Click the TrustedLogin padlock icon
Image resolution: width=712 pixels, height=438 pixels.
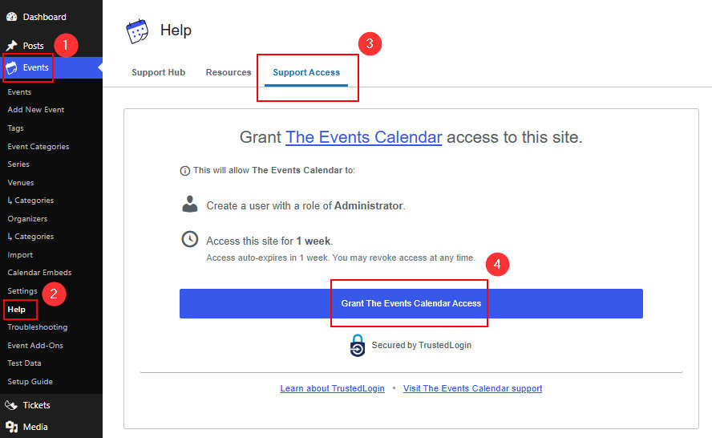coord(358,345)
